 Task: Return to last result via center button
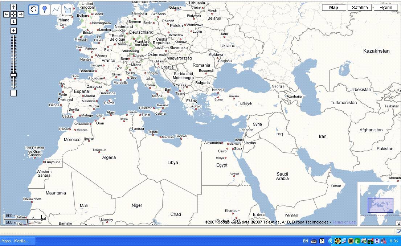click(13, 14)
